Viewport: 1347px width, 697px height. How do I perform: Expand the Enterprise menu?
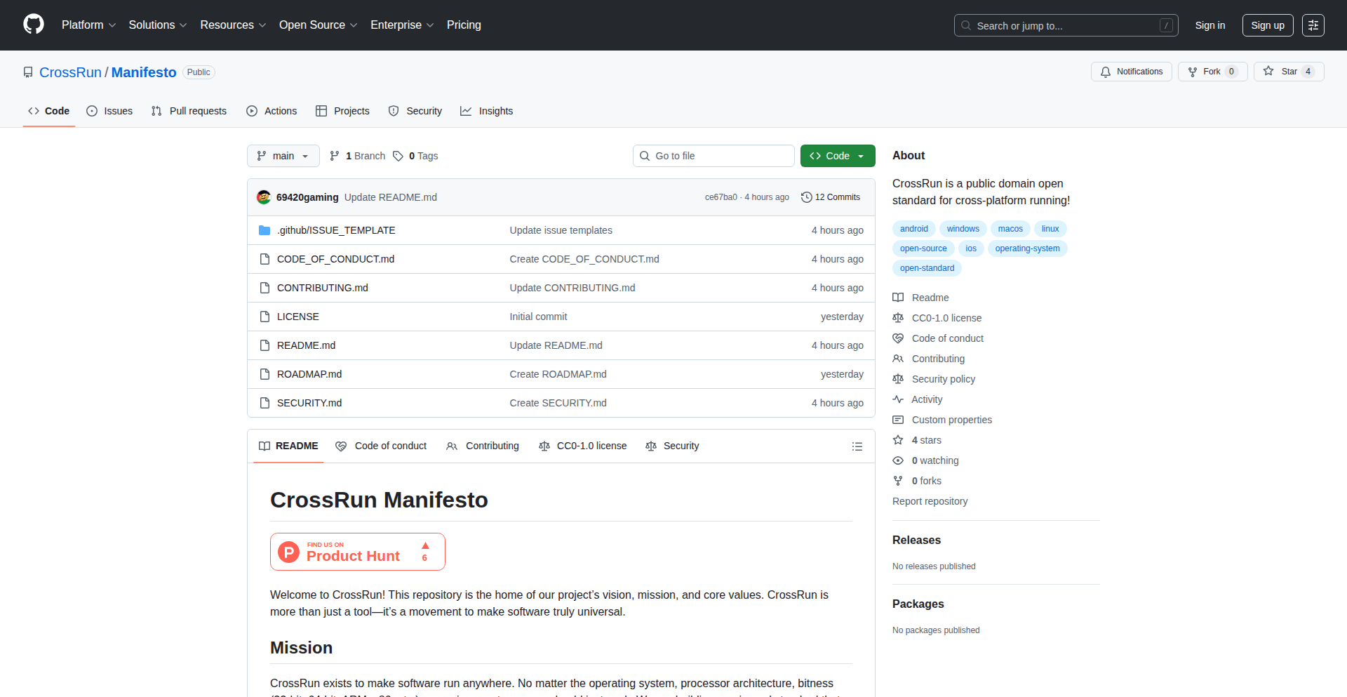tap(402, 25)
